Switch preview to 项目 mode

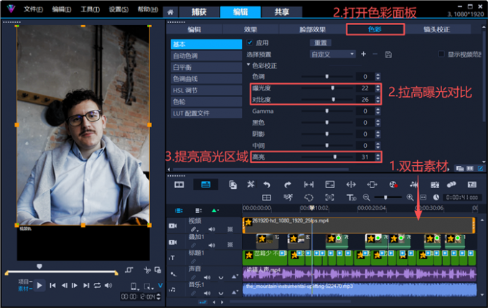pos(24,282)
